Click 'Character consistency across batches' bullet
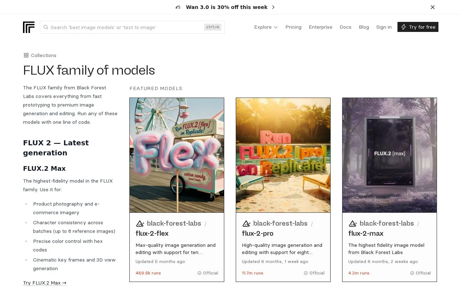Screen dimensions: 460x287 [x=74, y=227]
